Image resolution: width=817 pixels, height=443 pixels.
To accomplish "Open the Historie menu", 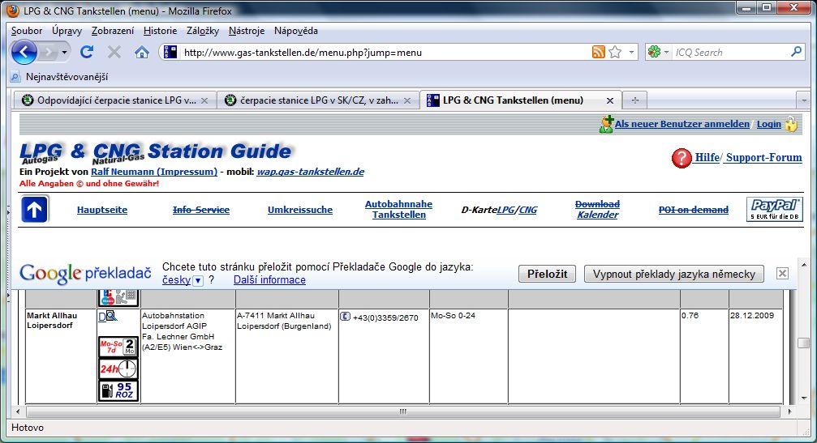I will (160, 31).
